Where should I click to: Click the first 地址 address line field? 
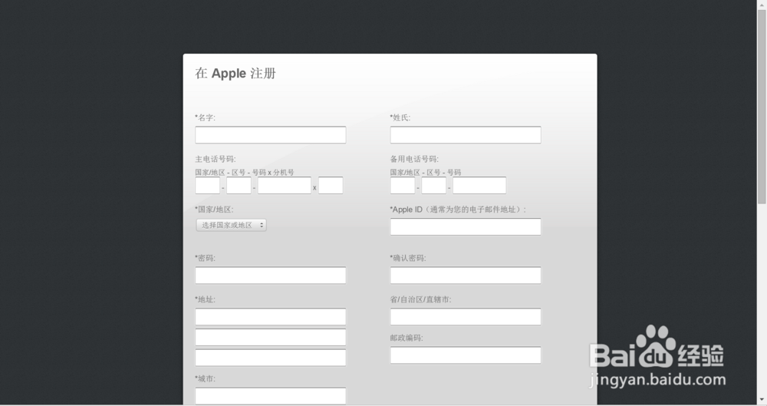(x=271, y=317)
